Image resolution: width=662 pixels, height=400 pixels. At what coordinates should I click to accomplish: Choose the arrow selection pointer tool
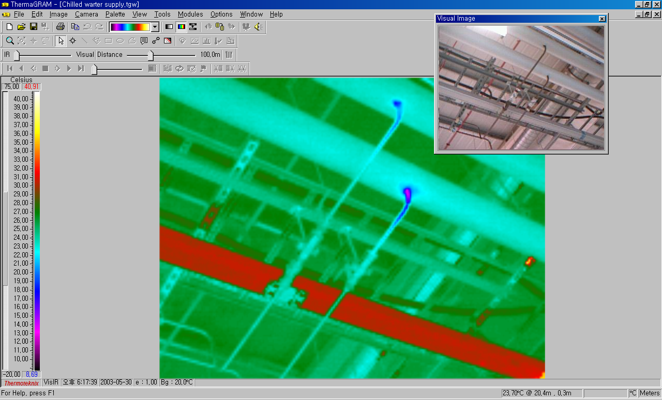tap(61, 41)
